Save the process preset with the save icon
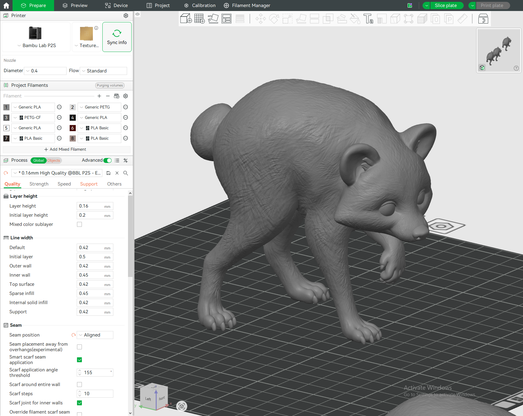523x416 pixels. [x=108, y=173]
